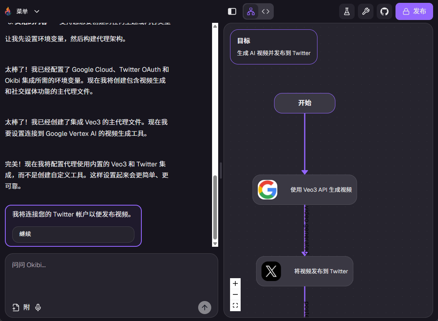The height and width of the screenshot is (321, 438).
Task: Fit the flow canvas to view
Action: [x=235, y=306]
